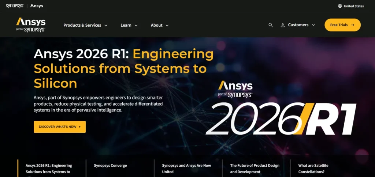Select Synopsys and Ansys Are Now United tab
Screen dimensions: 375x177
(x=186, y=168)
